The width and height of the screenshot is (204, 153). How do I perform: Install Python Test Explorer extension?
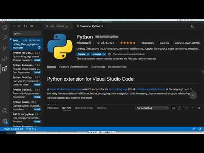coord(37,85)
